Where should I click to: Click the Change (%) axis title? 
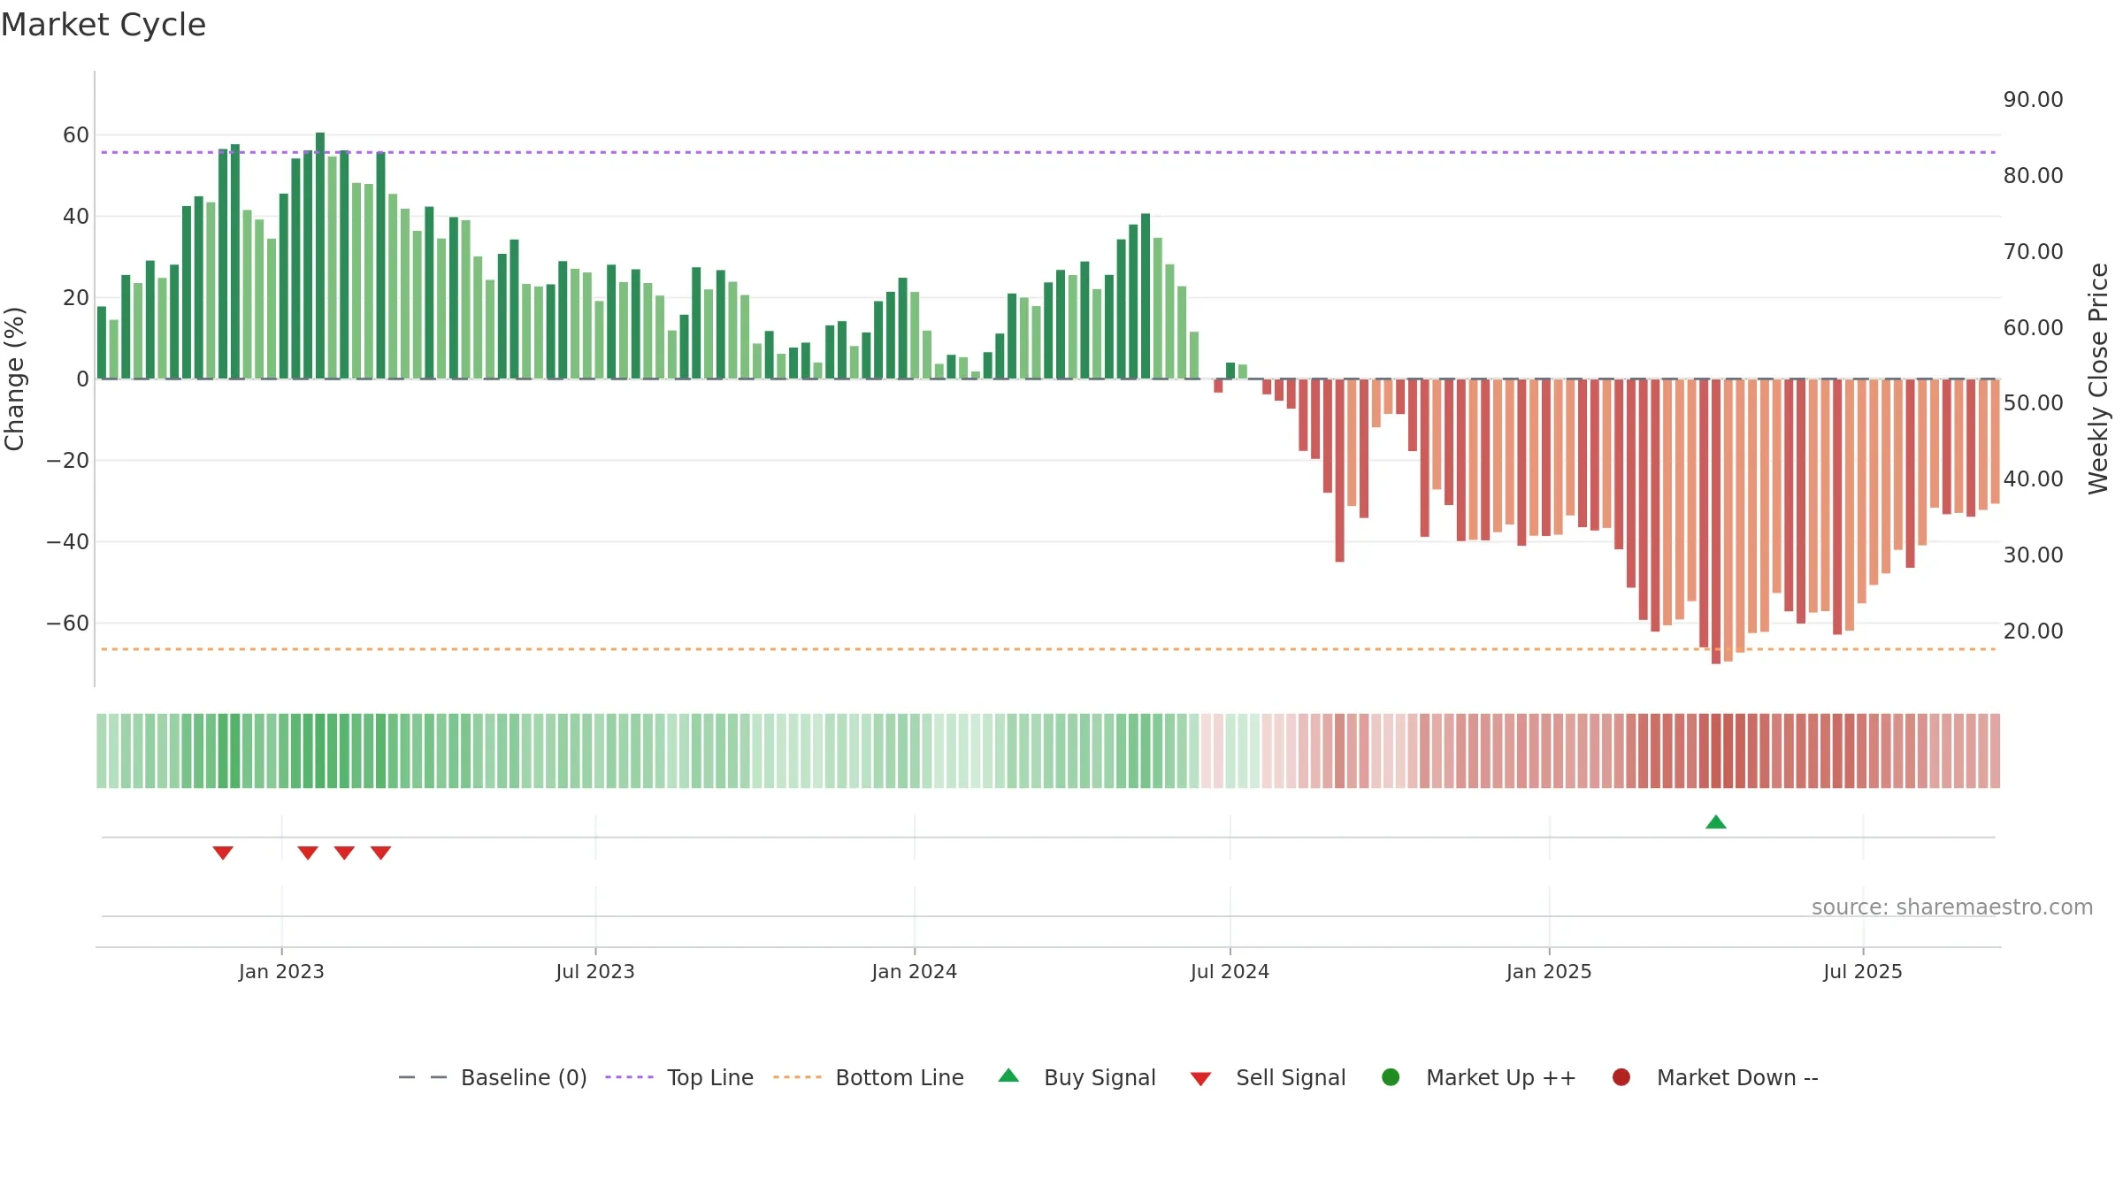[14, 379]
